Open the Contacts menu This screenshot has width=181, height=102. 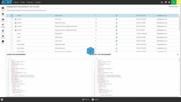tap(38, 2)
